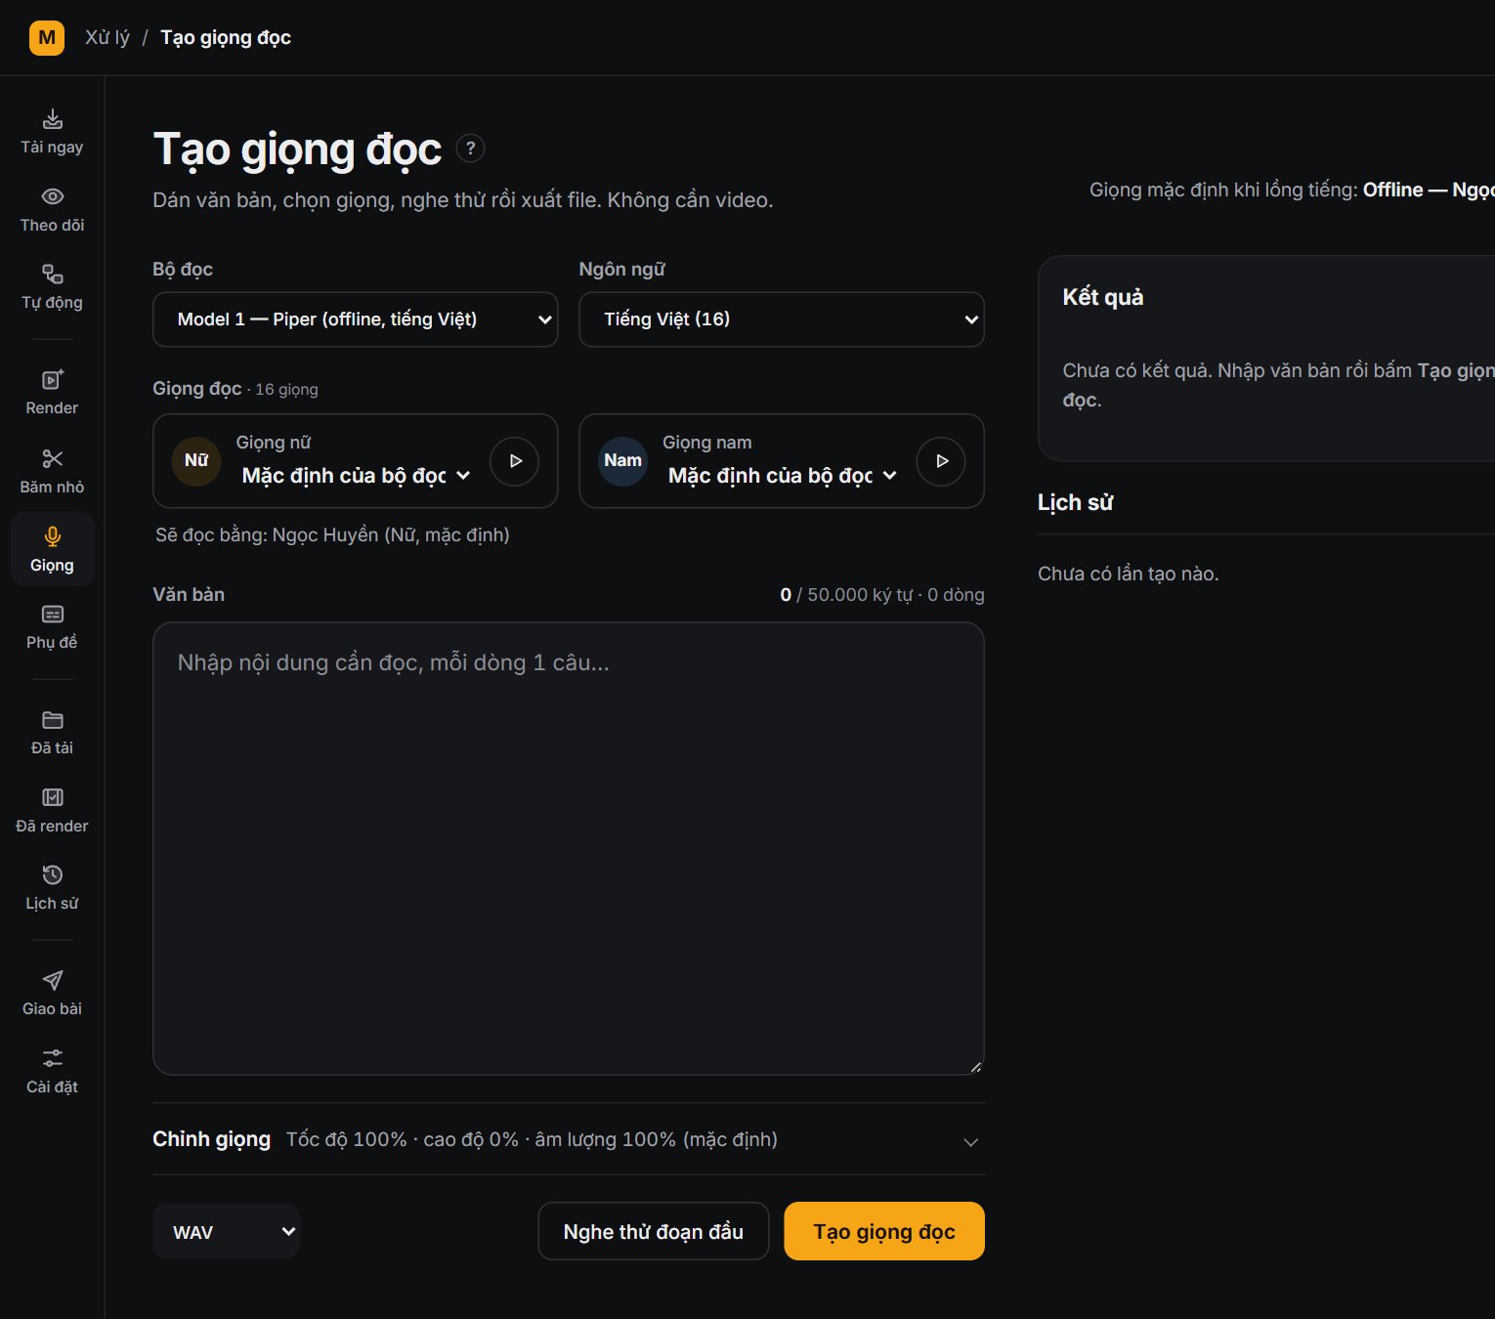
Task: Click the 'Giọng đọc · 16 giọng' label
Action: pyautogui.click(x=235, y=389)
